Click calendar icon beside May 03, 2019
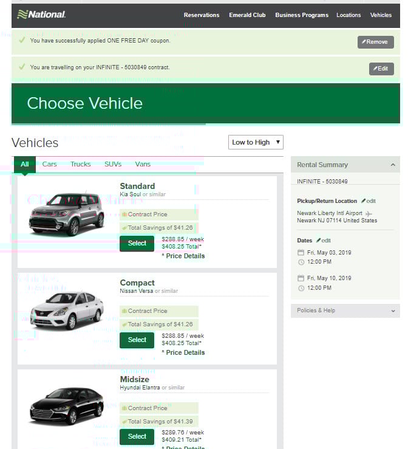This screenshot has height=449, width=408. tap(301, 253)
